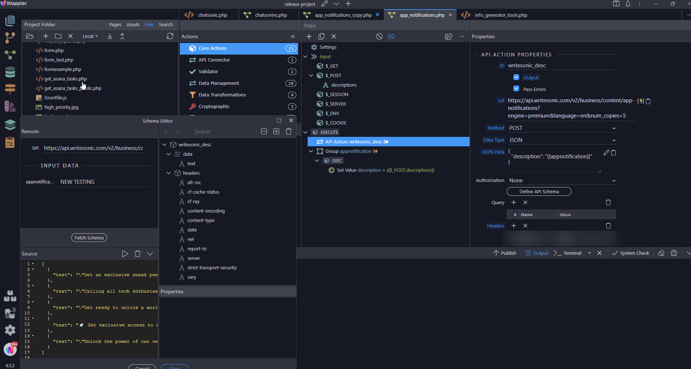Open the Theme manager sidebar icon

pos(10,106)
